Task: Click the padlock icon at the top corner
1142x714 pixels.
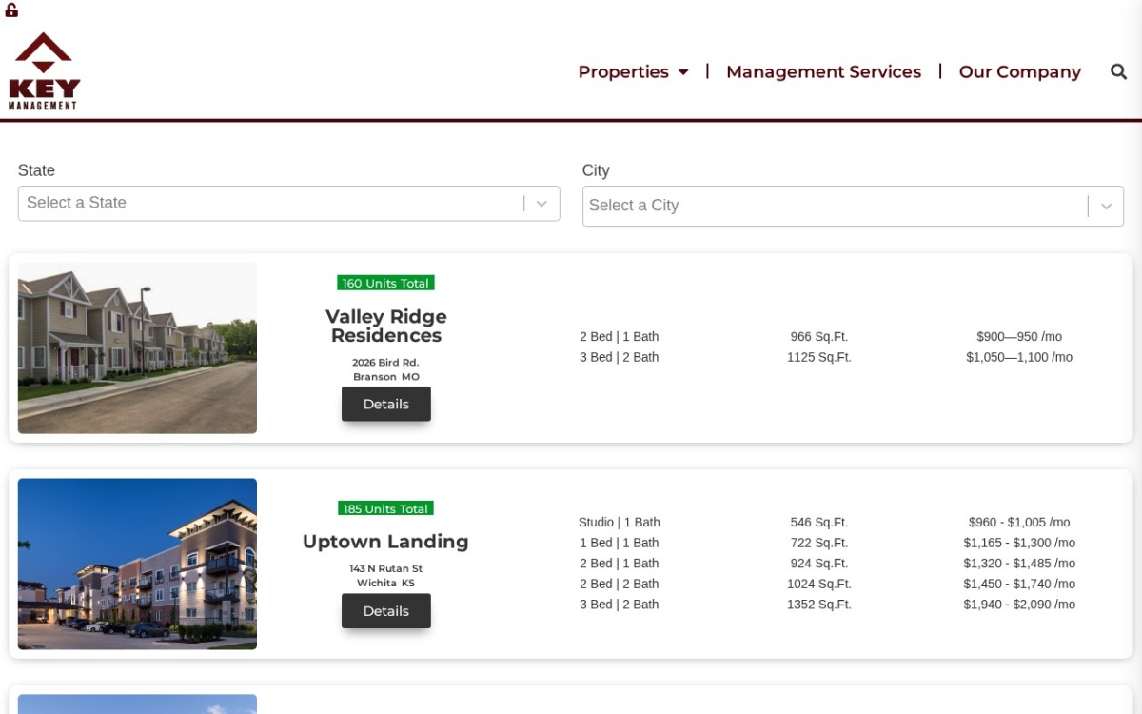Action: point(11,10)
